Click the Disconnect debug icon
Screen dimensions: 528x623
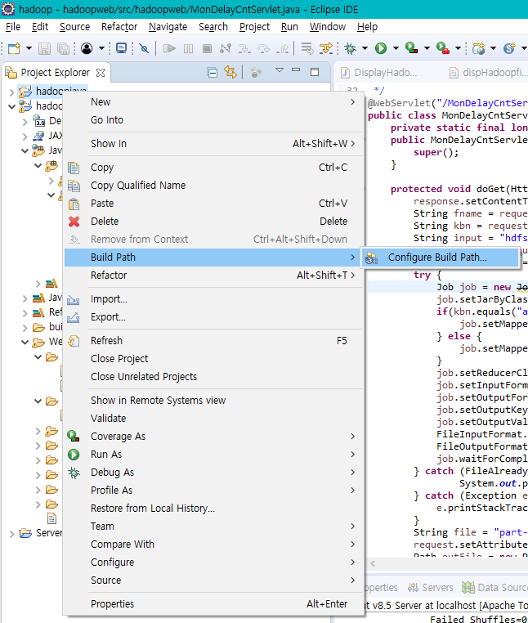(226, 48)
